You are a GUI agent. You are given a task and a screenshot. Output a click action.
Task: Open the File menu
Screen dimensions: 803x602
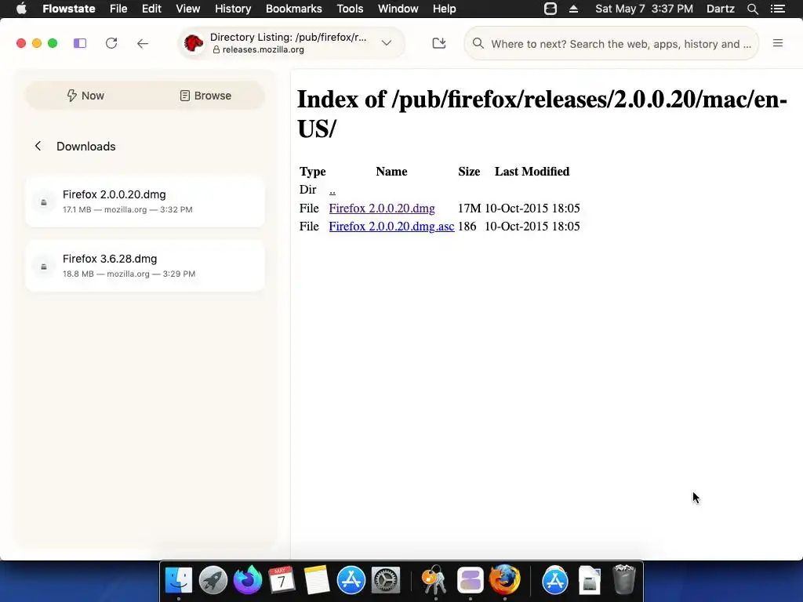[x=118, y=9]
